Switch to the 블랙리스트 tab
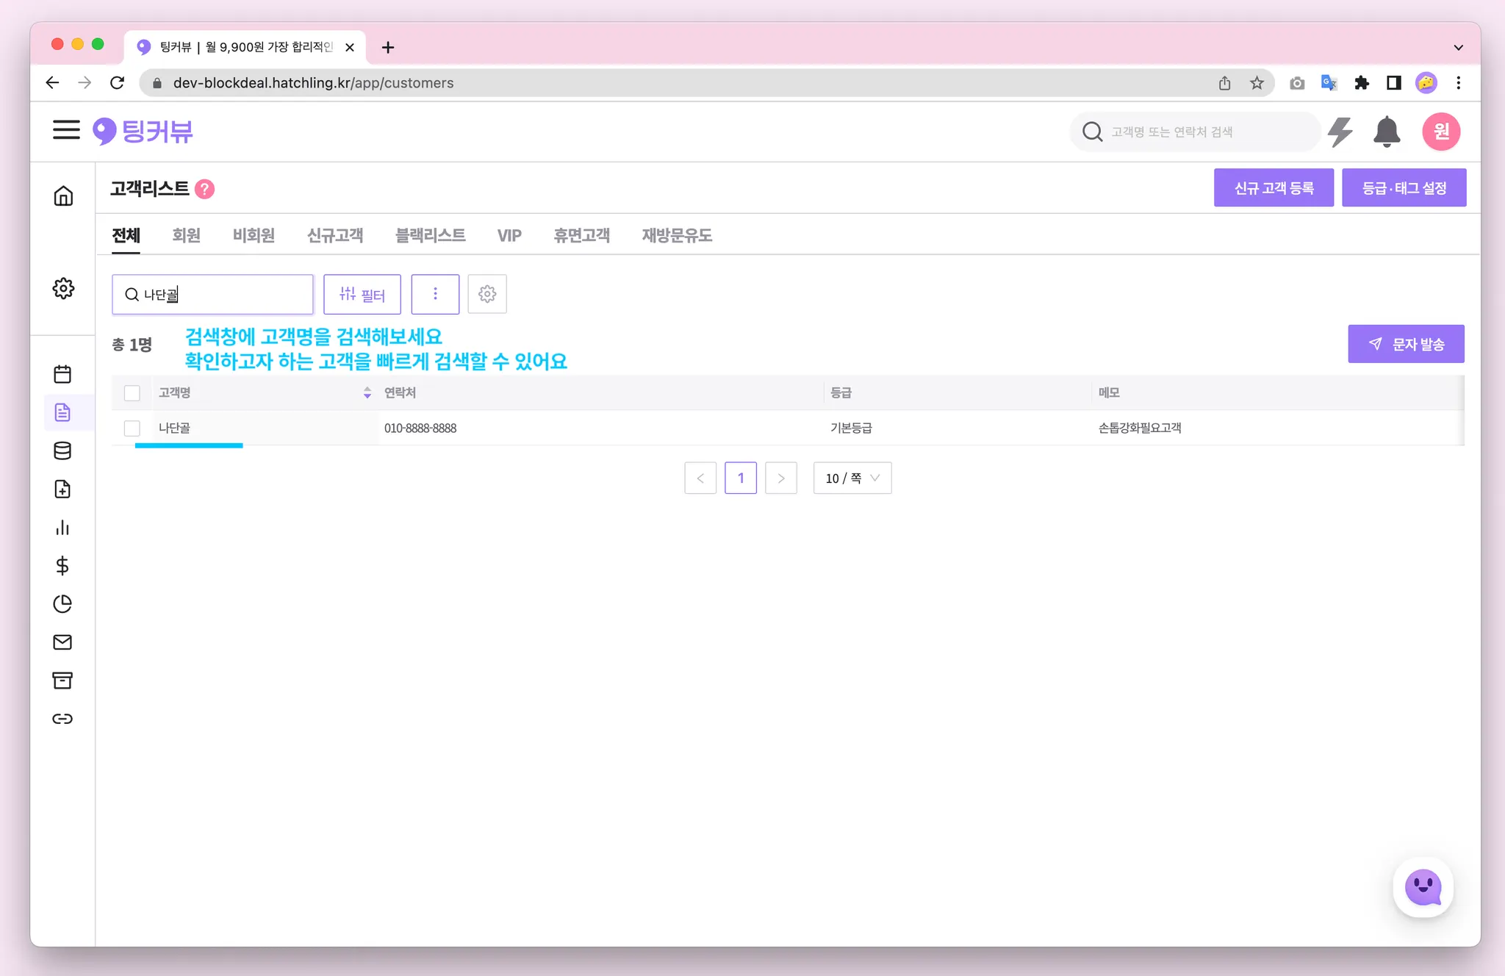Viewport: 1505px width, 976px height. coord(430,235)
